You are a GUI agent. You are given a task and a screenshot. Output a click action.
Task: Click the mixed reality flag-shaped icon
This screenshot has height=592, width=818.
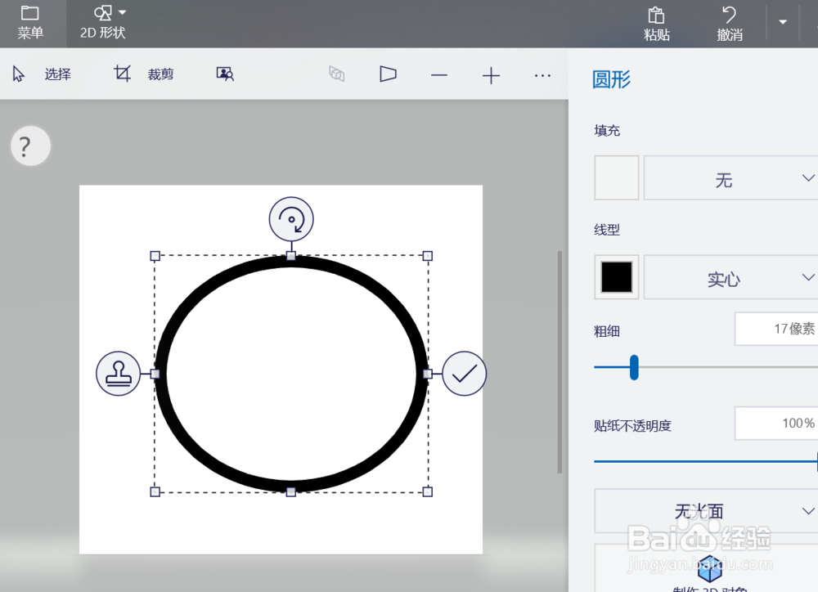pos(388,74)
